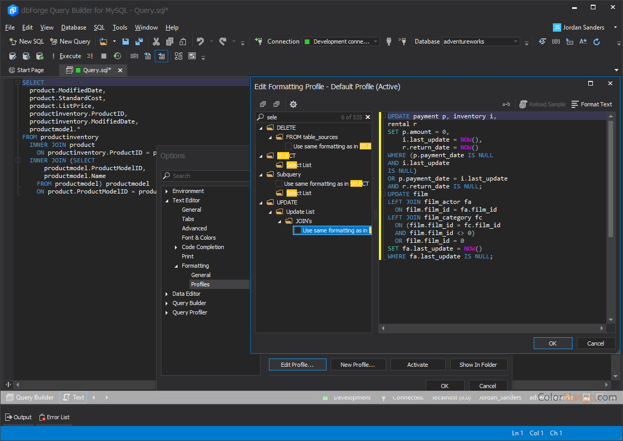The image size is (623, 441).
Task: Click the Paste clipboard icon
Action: pos(183,42)
